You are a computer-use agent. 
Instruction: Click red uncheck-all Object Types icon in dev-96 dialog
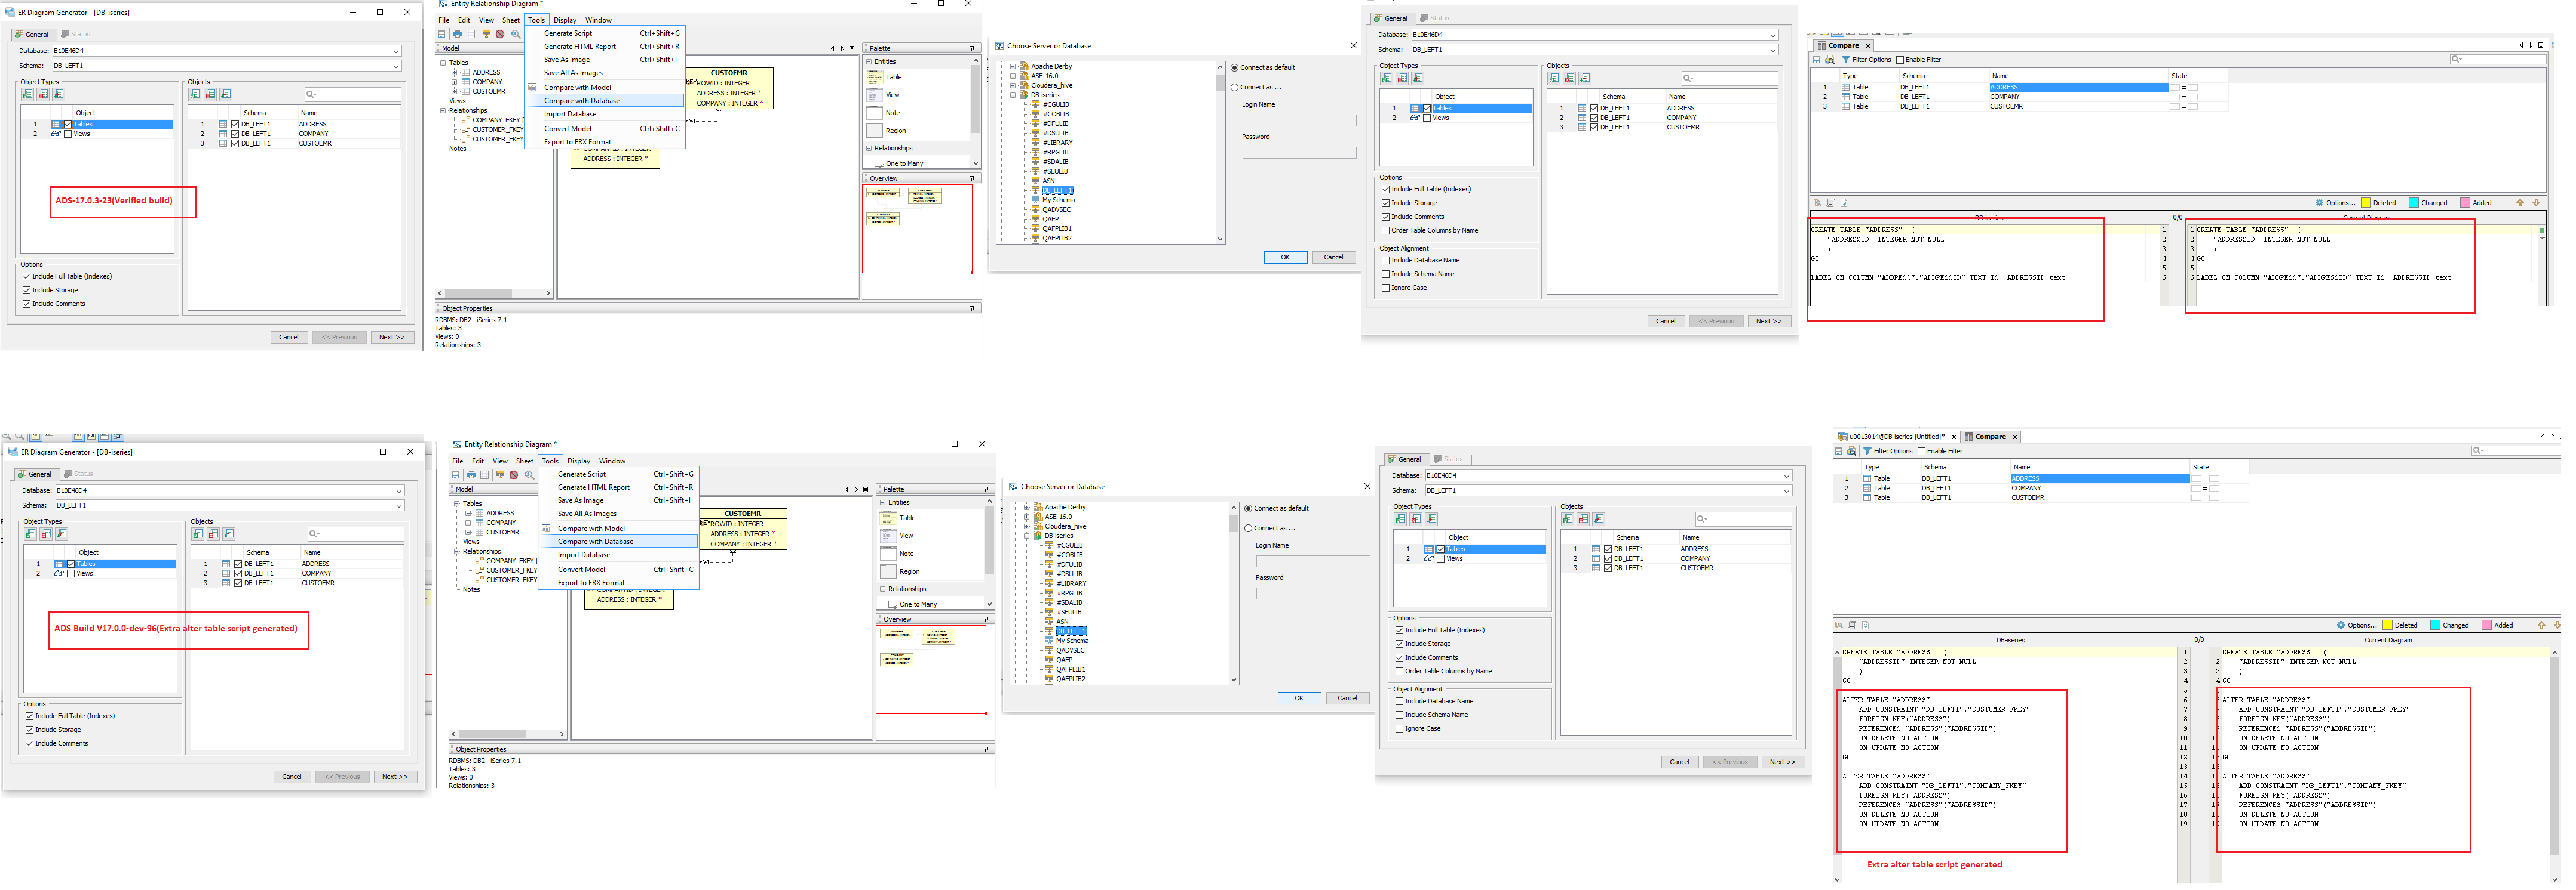(x=45, y=534)
